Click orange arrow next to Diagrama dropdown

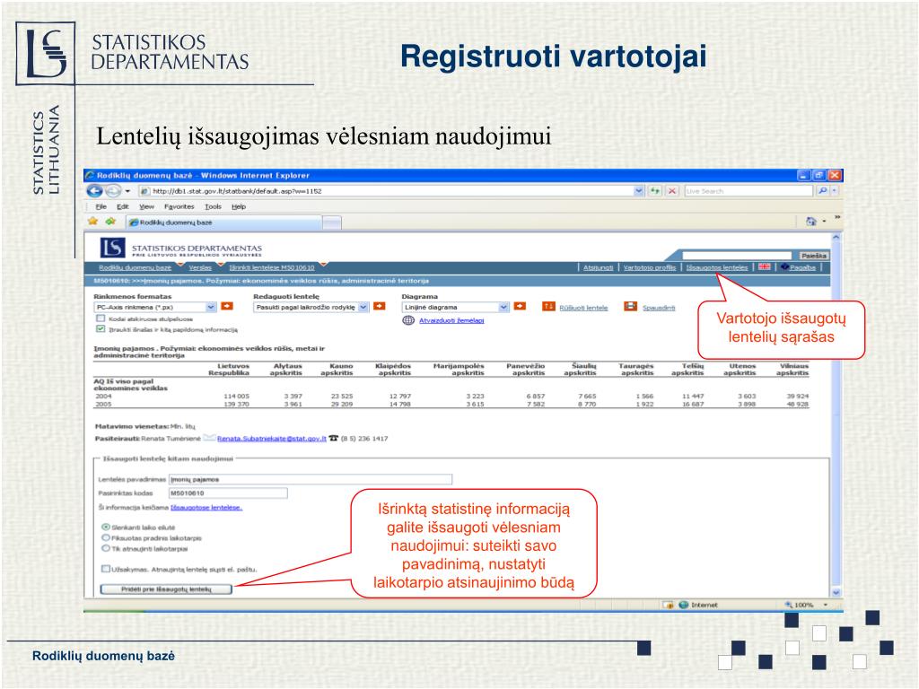(520, 307)
